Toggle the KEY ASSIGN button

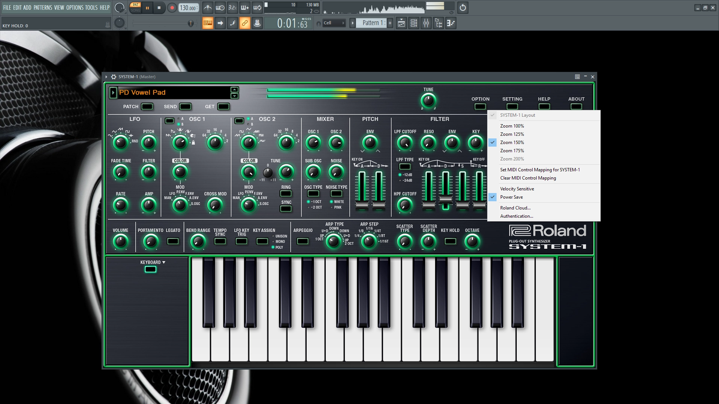[262, 241]
